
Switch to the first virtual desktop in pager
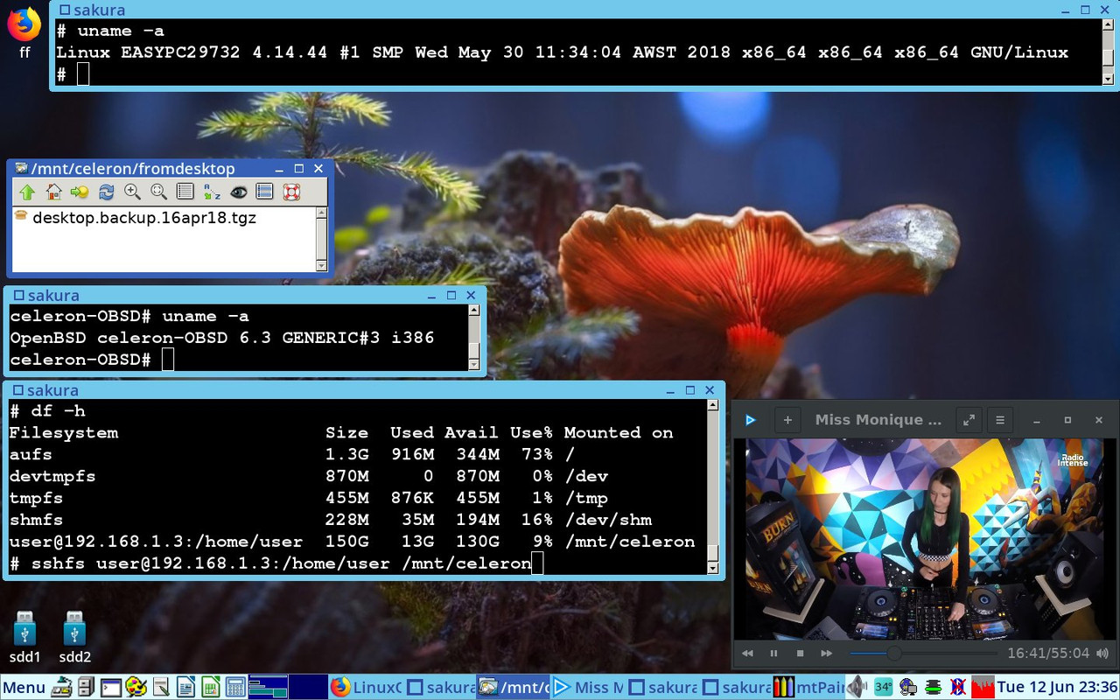(268, 688)
